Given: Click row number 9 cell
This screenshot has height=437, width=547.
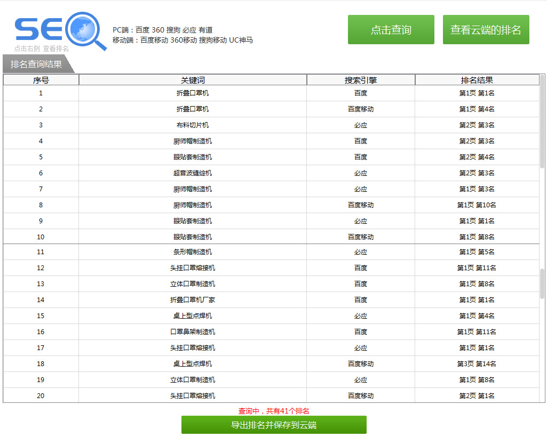Looking at the screenshot, I should coord(41,221).
